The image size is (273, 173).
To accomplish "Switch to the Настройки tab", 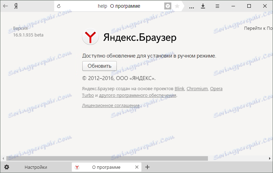I will click(36, 167).
